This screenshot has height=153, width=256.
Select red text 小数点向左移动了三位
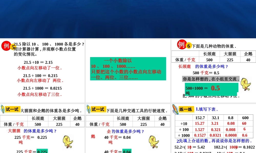pyautogui.click(x=39, y=94)
